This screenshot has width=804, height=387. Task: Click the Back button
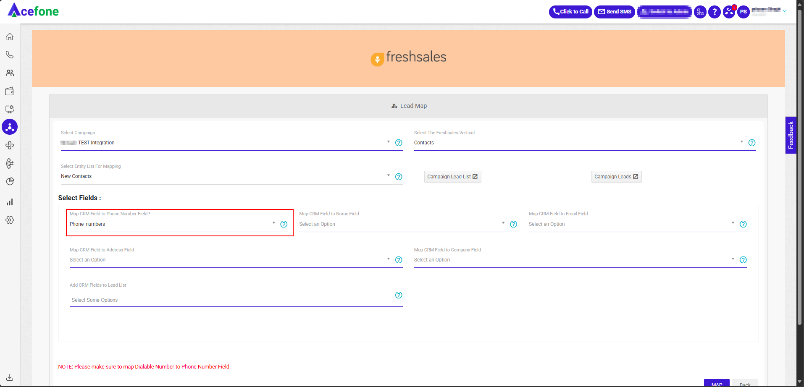(x=745, y=383)
